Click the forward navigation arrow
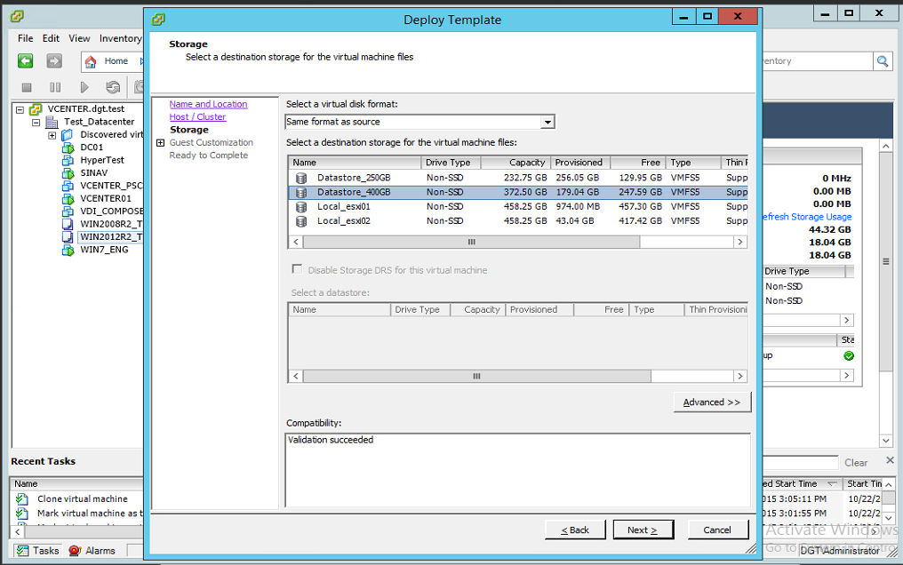The width and height of the screenshot is (903, 565). click(54, 61)
